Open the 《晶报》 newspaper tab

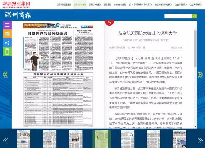tap(107, 5)
